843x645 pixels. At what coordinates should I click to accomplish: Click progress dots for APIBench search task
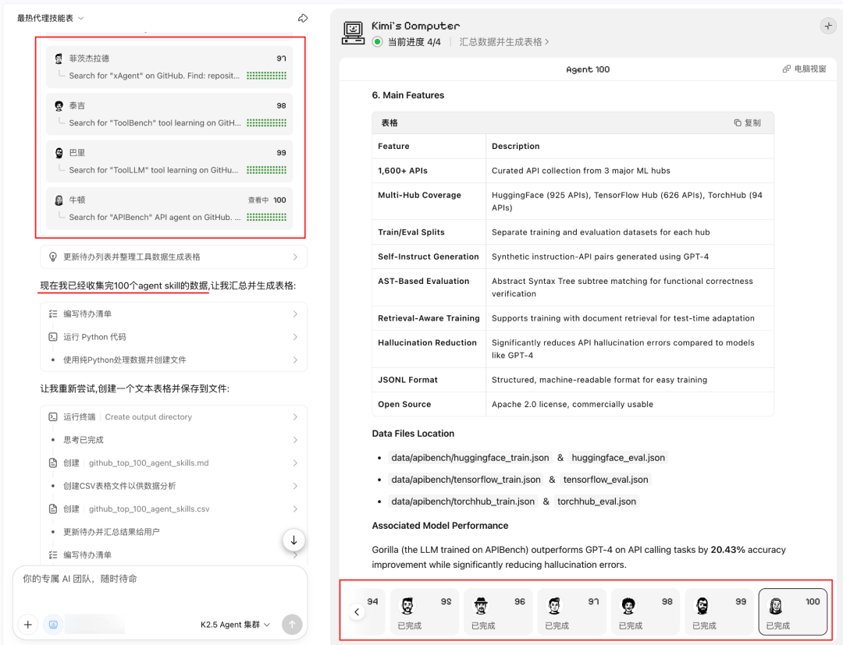coord(267,217)
